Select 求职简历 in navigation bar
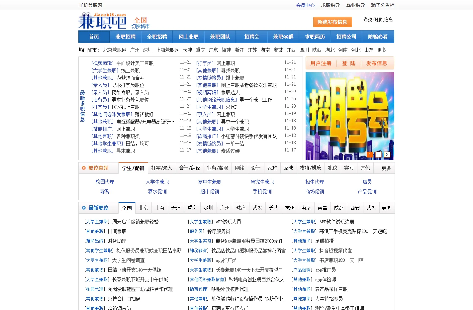Viewport: 473px width, 310px height. [x=315, y=37]
